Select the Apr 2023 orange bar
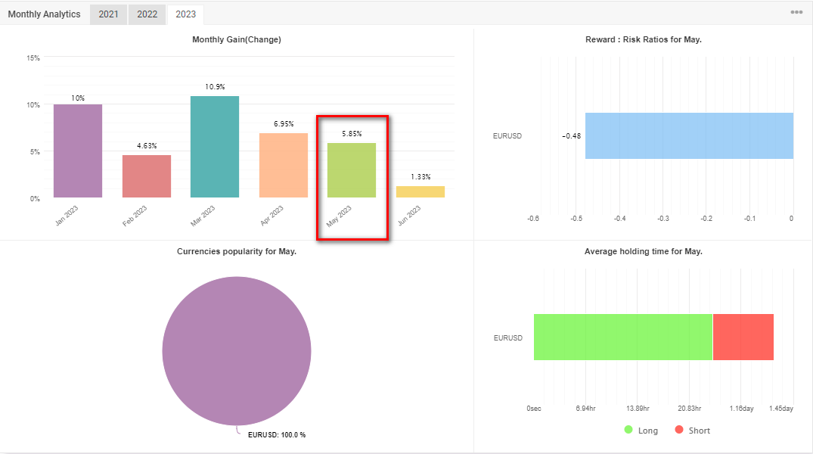This screenshot has width=813, height=454. pyautogui.click(x=284, y=166)
